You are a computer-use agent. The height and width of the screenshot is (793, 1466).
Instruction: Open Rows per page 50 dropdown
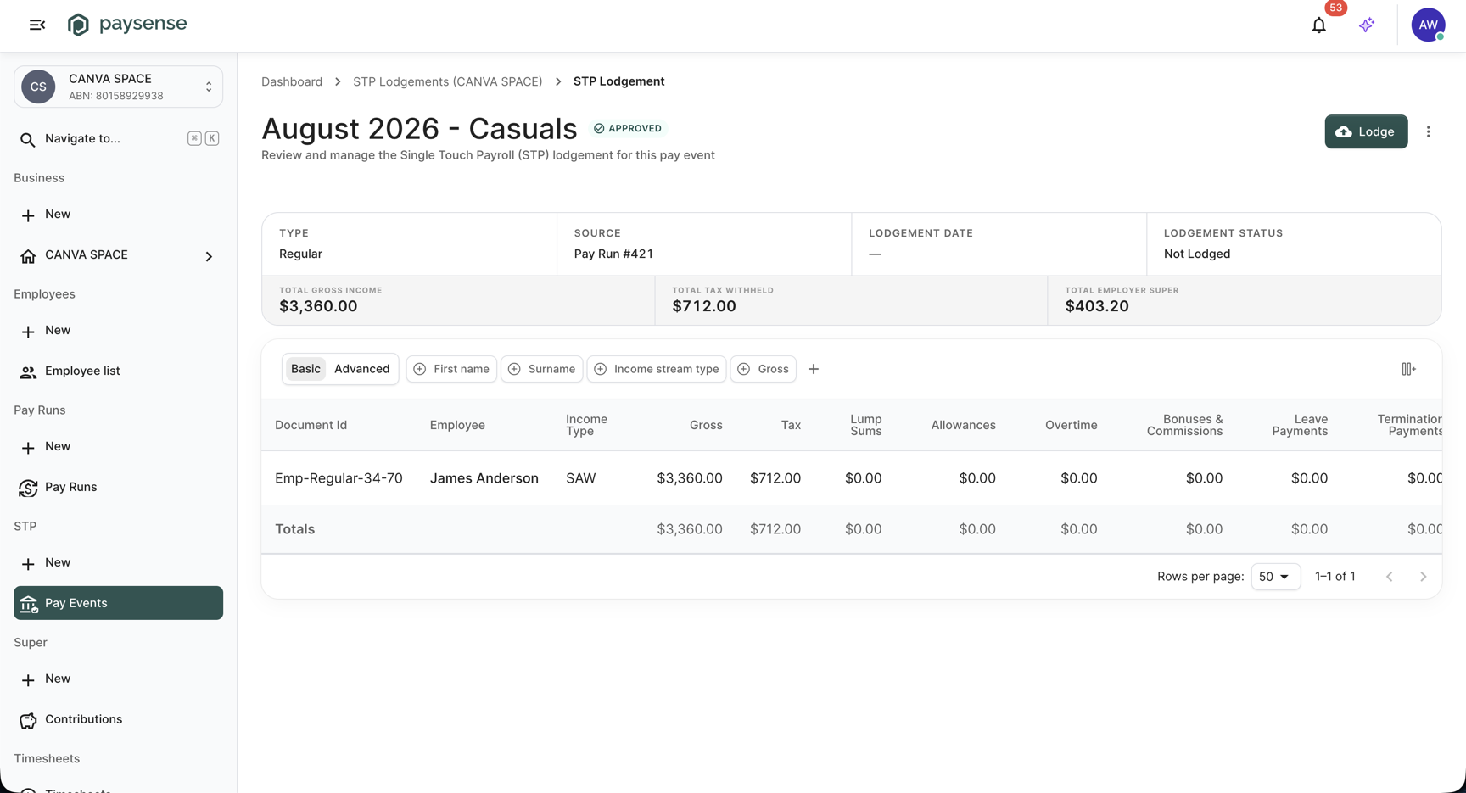click(1275, 577)
